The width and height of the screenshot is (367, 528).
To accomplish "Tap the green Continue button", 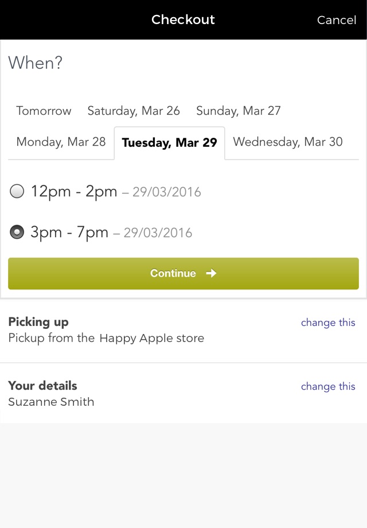I will (183, 273).
